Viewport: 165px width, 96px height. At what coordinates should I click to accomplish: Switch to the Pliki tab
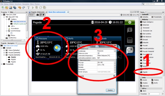coord(11,12)
